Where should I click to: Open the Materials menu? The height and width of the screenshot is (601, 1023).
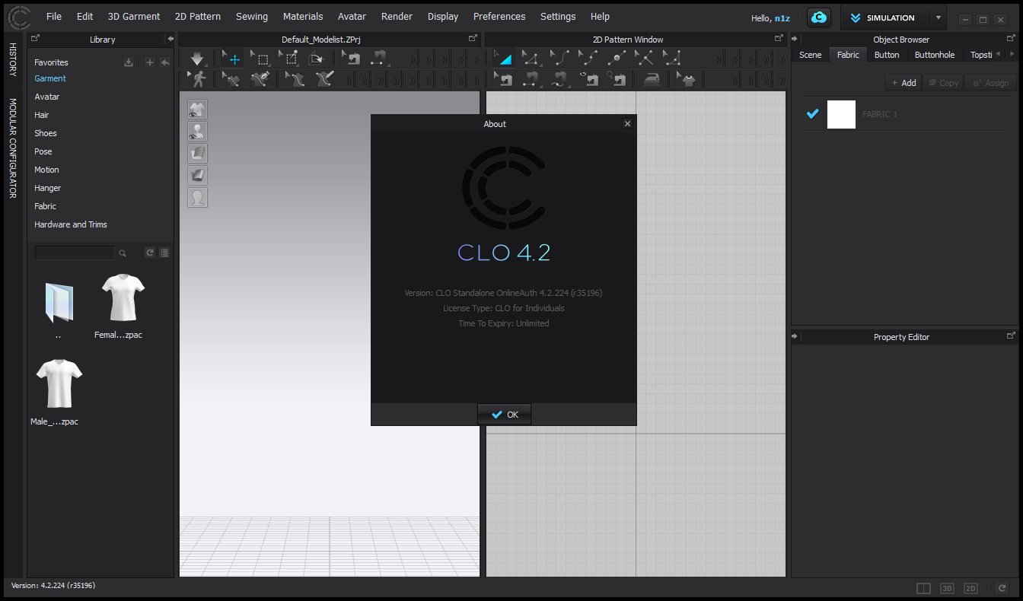click(x=303, y=16)
